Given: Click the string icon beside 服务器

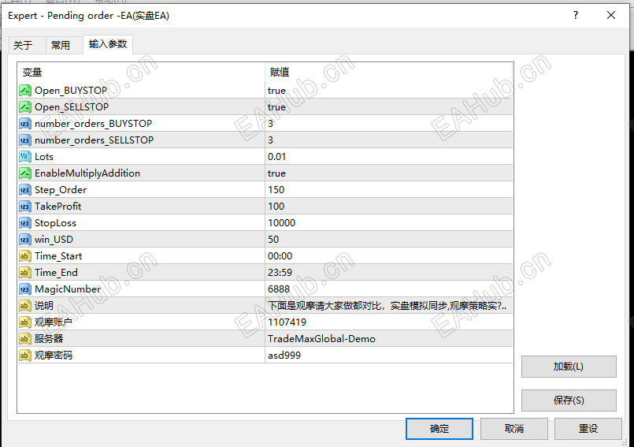Looking at the screenshot, I should [x=25, y=339].
